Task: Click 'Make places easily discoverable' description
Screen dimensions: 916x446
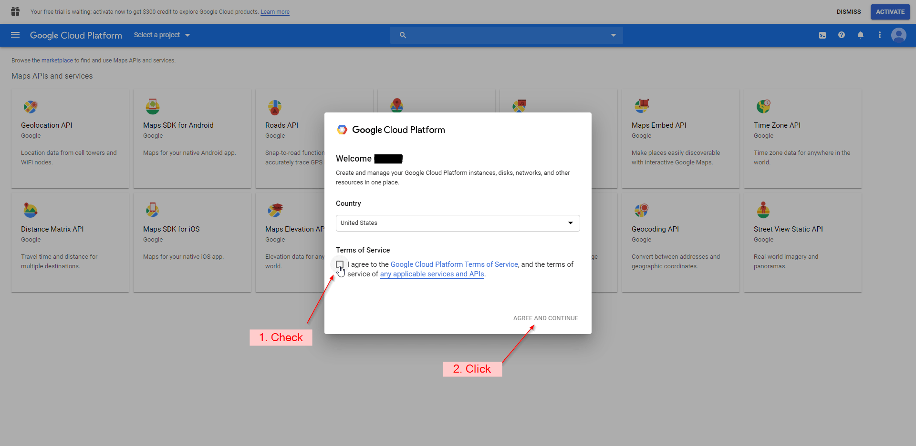Action: (x=676, y=158)
